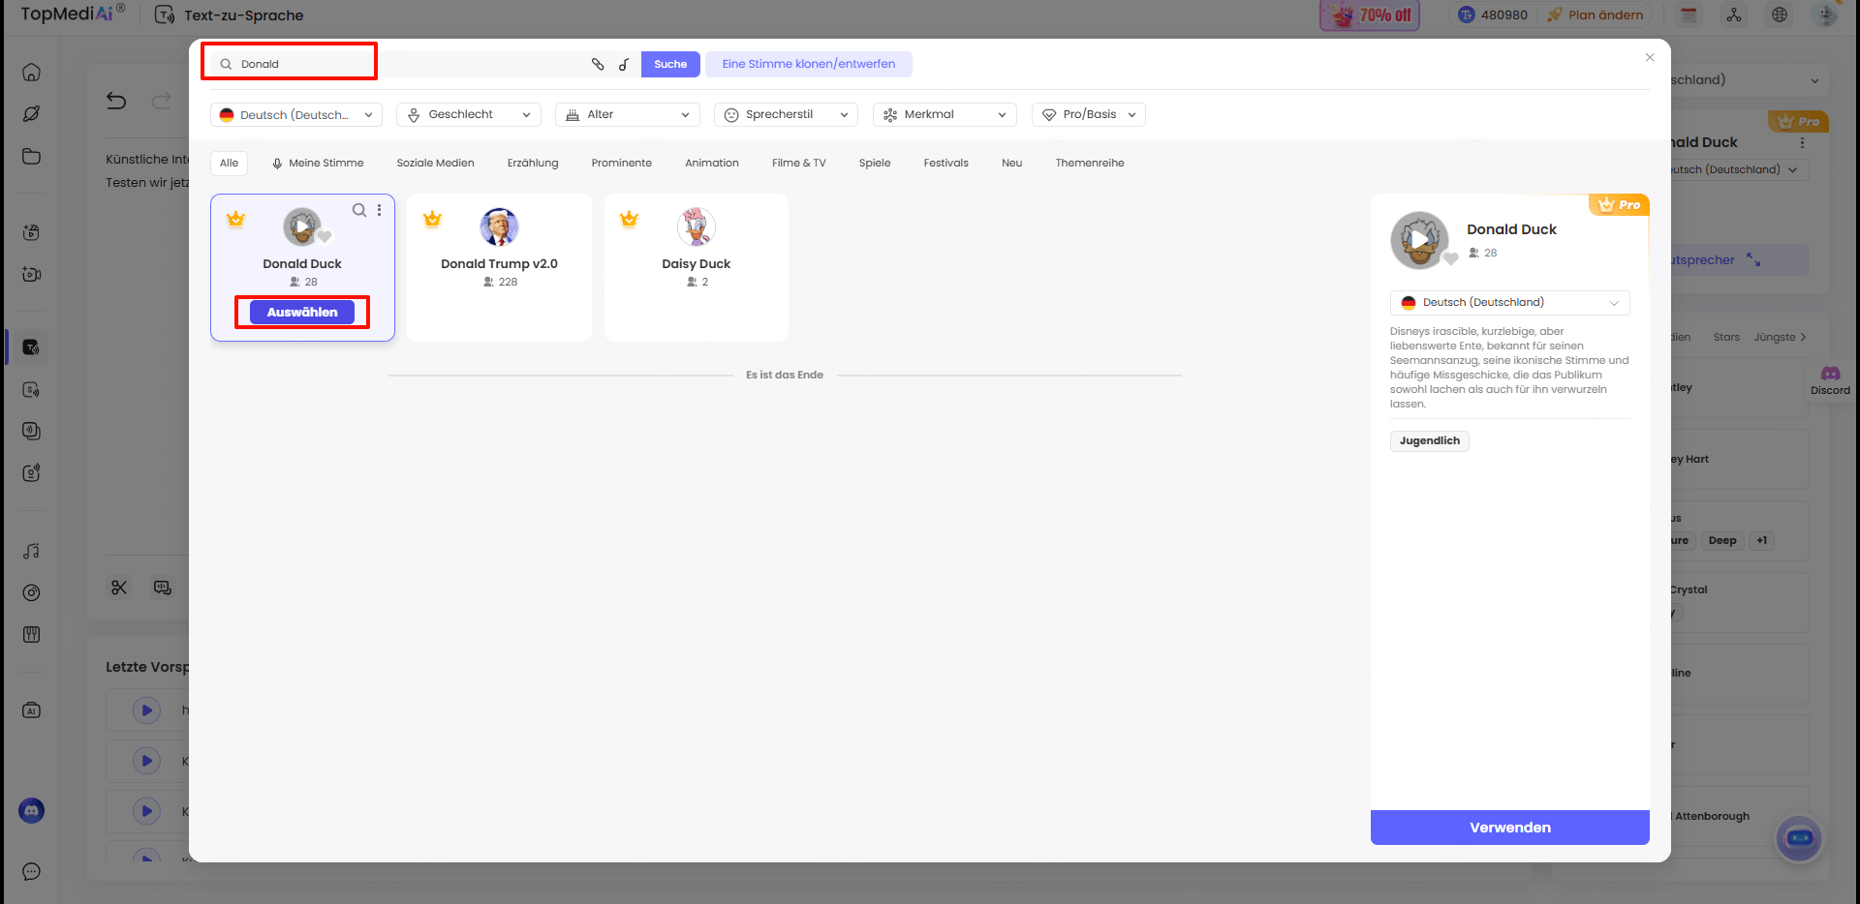Click the target/circle icon in left sidebar
This screenshot has height=904, width=1860.
click(31, 592)
